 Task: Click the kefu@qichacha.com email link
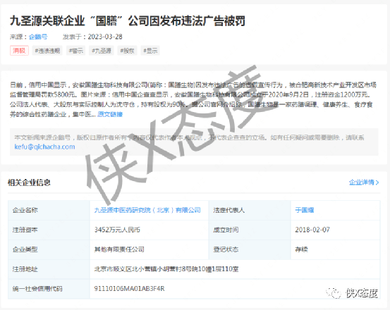(x=44, y=147)
